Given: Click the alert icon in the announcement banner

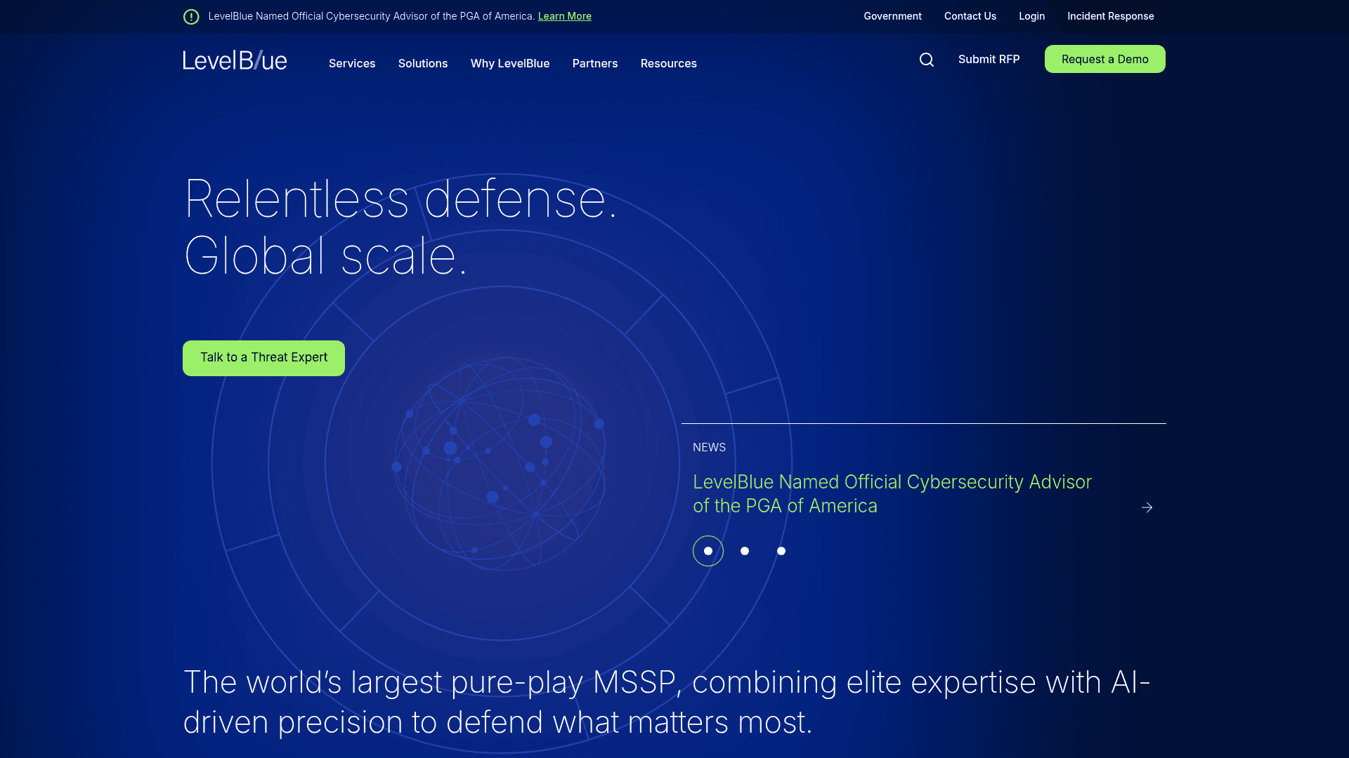Looking at the screenshot, I should [190, 16].
